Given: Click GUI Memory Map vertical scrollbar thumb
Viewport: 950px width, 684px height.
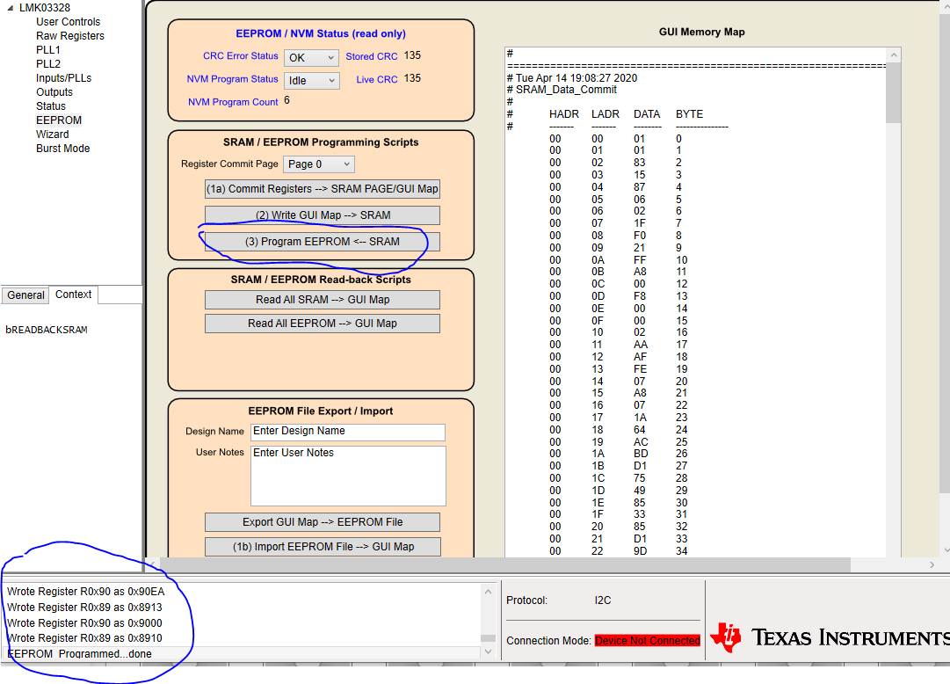Looking at the screenshot, I should tap(894, 93).
